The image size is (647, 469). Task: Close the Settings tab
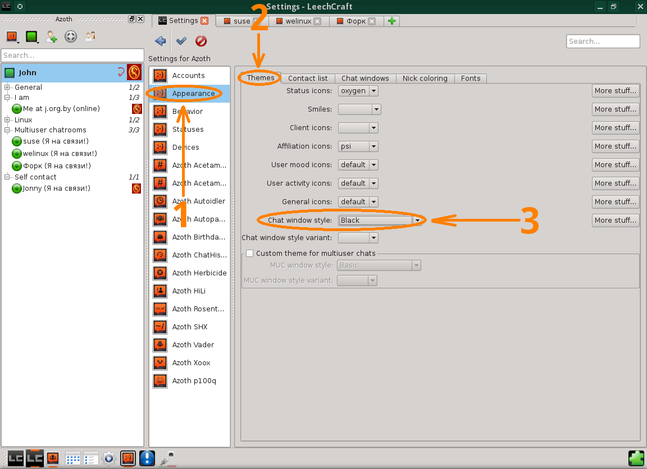click(x=204, y=21)
